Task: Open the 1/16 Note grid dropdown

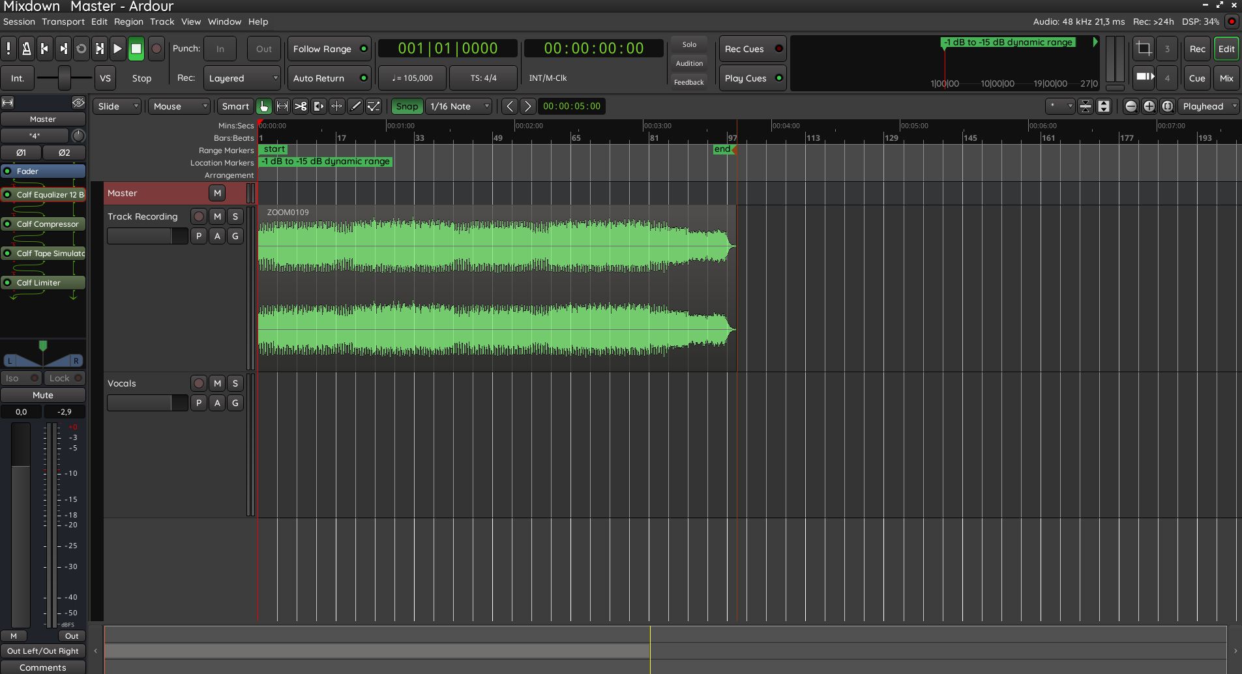Action: pyautogui.click(x=459, y=106)
